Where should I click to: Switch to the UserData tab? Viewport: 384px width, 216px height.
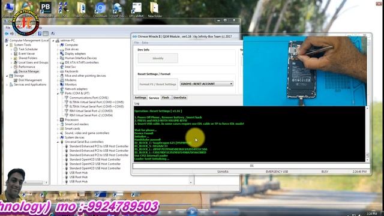click(179, 97)
